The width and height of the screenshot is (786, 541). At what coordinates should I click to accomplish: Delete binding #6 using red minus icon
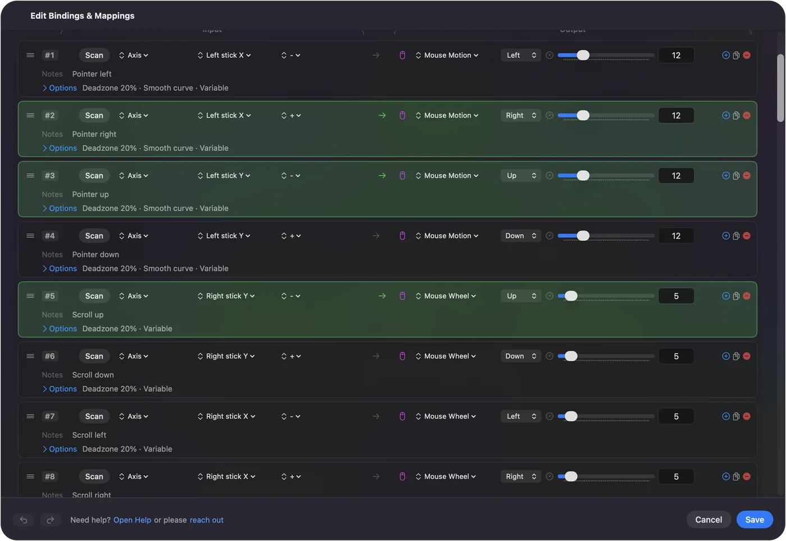pyautogui.click(x=747, y=356)
